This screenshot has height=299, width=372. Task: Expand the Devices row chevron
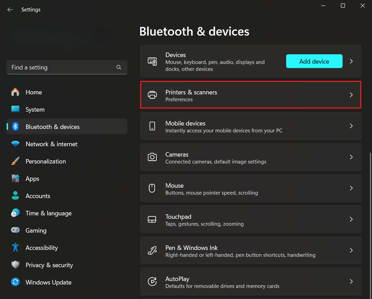click(x=351, y=61)
